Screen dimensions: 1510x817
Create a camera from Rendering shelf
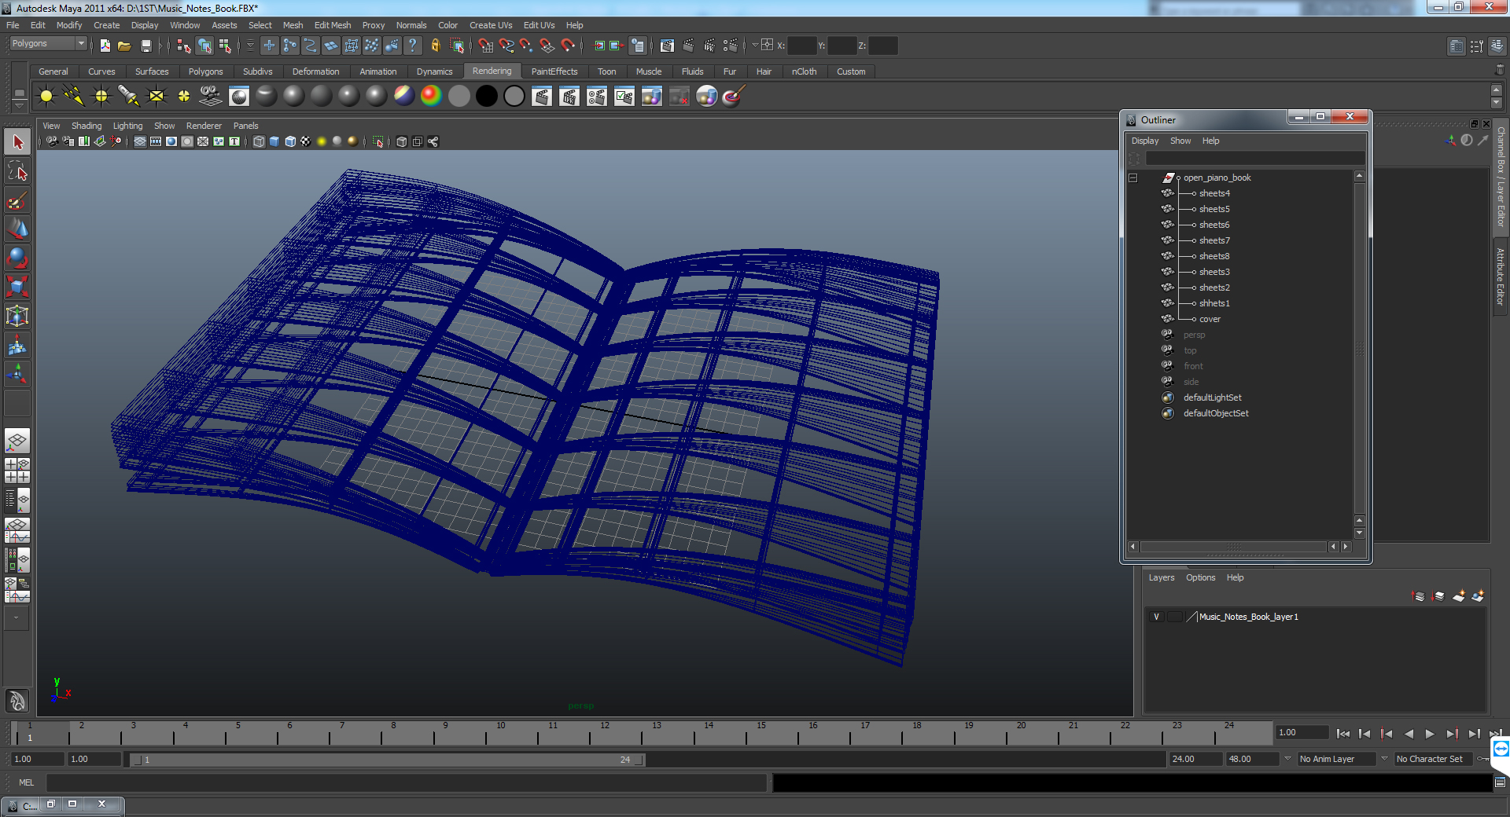tap(211, 97)
